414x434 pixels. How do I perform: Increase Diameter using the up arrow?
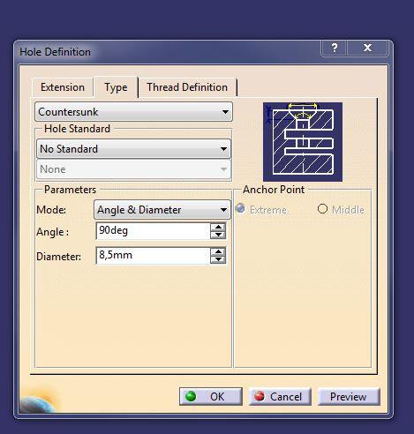(x=218, y=252)
